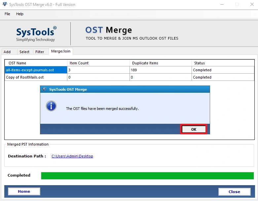Open the C:\Users\Admin\Desktop destination link
This screenshot has width=258, height=201.
72,156
